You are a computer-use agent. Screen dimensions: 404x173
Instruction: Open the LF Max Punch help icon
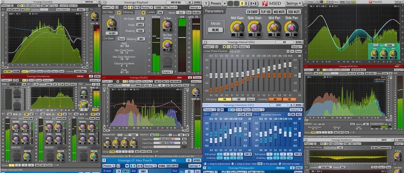pos(104,161)
